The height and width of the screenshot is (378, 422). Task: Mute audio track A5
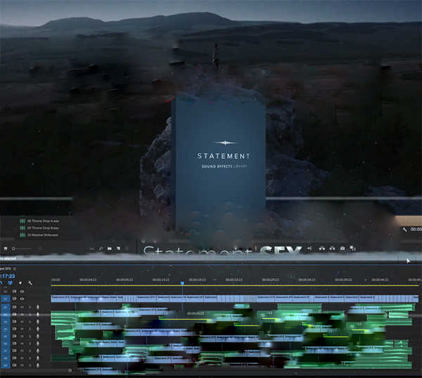(23, 337)
